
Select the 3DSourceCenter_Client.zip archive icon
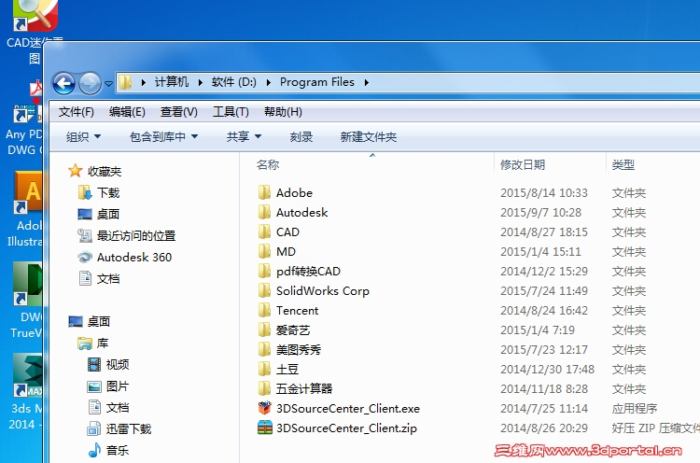[265, 428]
